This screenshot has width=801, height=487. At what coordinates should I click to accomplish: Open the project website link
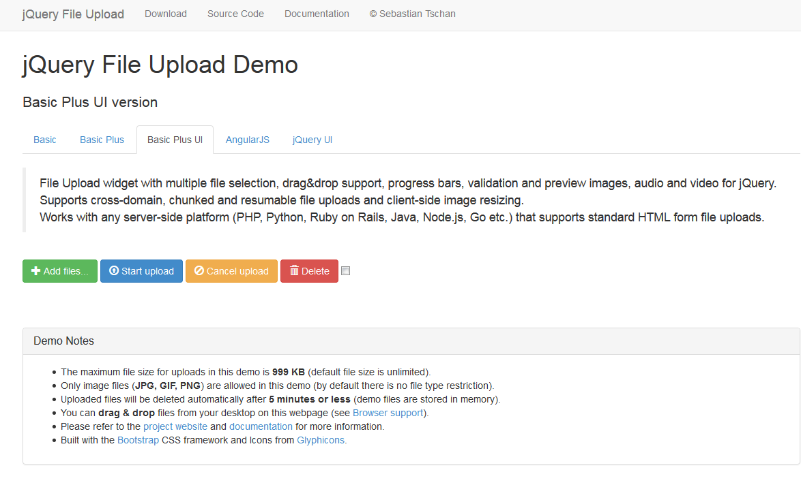point(175,427)
